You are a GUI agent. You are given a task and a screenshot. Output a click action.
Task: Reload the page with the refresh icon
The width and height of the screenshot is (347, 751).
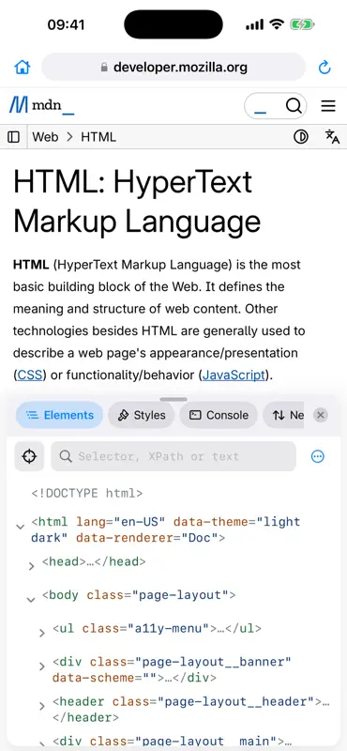pyautogui.click(x=324, y=68)
